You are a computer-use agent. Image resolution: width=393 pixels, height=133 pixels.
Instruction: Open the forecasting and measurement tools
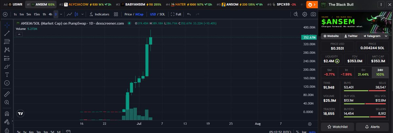tap(7, 58)
